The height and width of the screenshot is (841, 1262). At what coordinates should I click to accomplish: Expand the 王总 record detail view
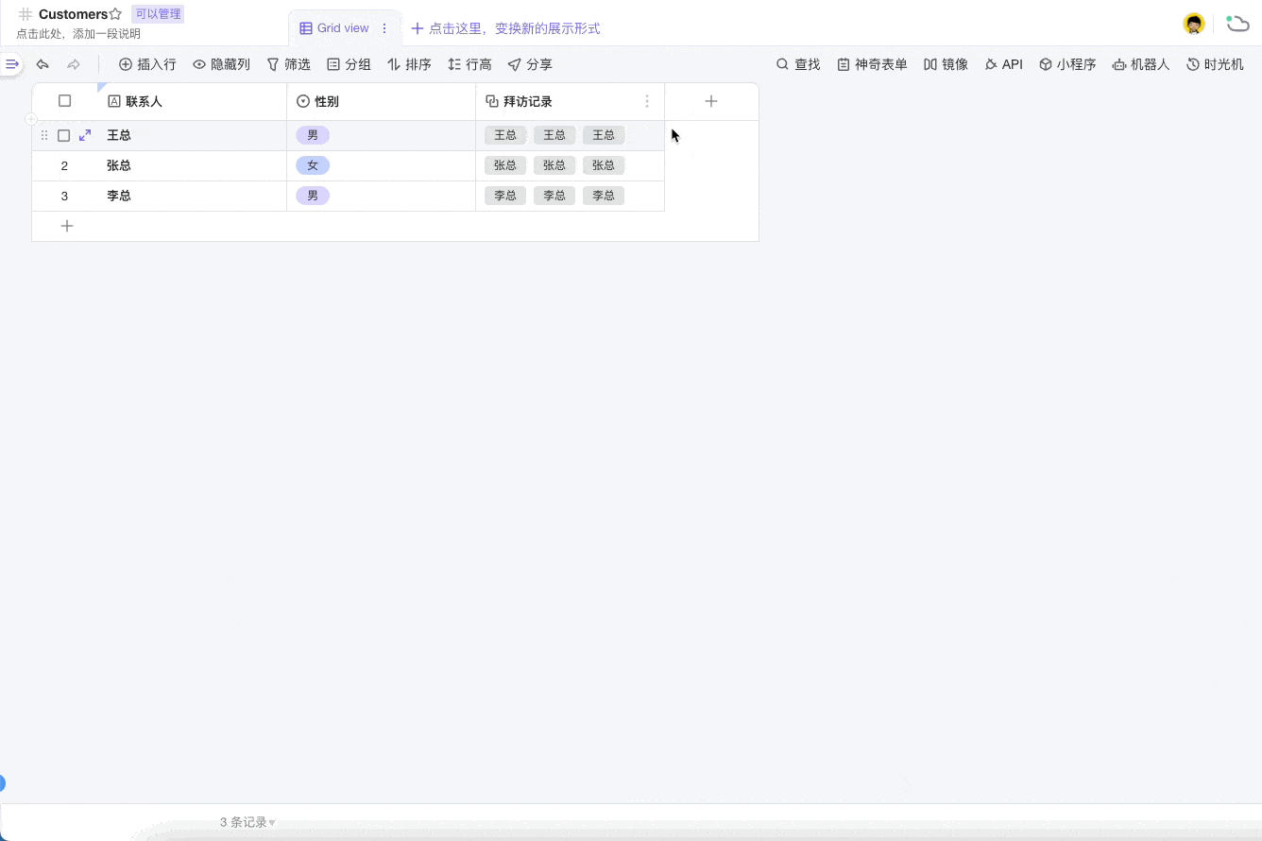tap(84, 135)
